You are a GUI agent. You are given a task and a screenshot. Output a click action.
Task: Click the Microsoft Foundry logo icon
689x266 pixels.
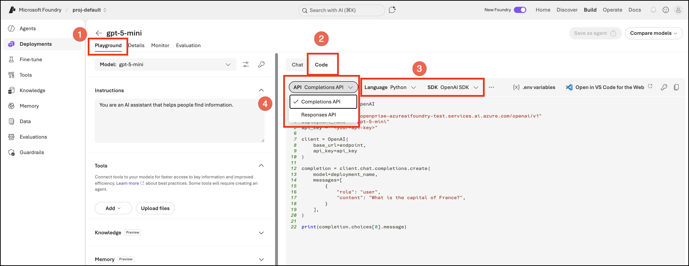click(x=12, y=10)
